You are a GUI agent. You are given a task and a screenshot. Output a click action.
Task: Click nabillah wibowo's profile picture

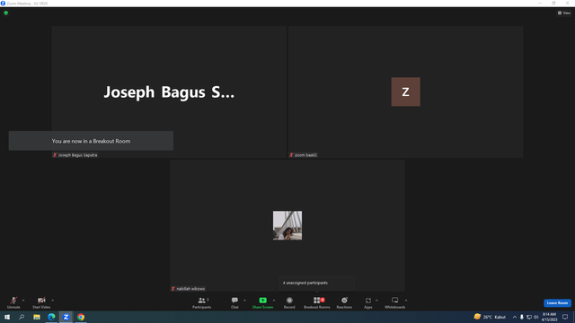pos(287,225)
